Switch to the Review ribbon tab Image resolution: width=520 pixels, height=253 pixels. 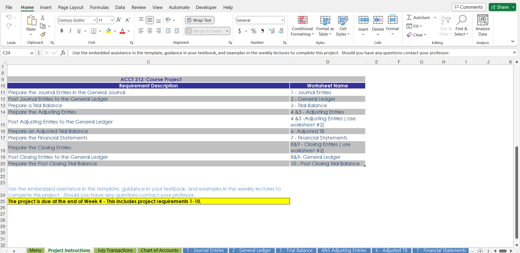(x=139, y=7)
